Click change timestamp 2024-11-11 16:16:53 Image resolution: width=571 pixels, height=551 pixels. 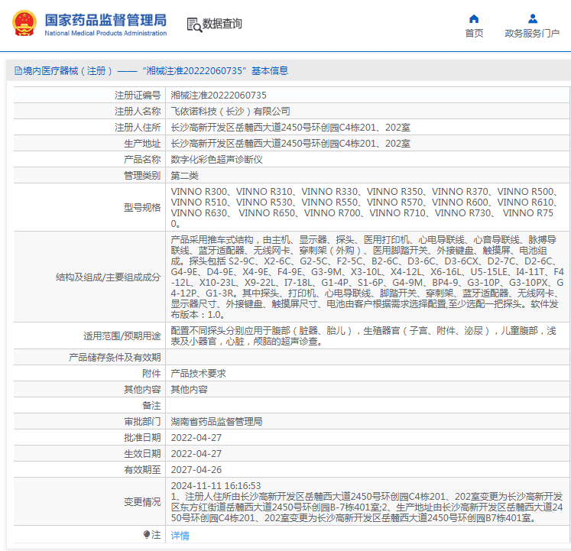[x=216, y=485]
